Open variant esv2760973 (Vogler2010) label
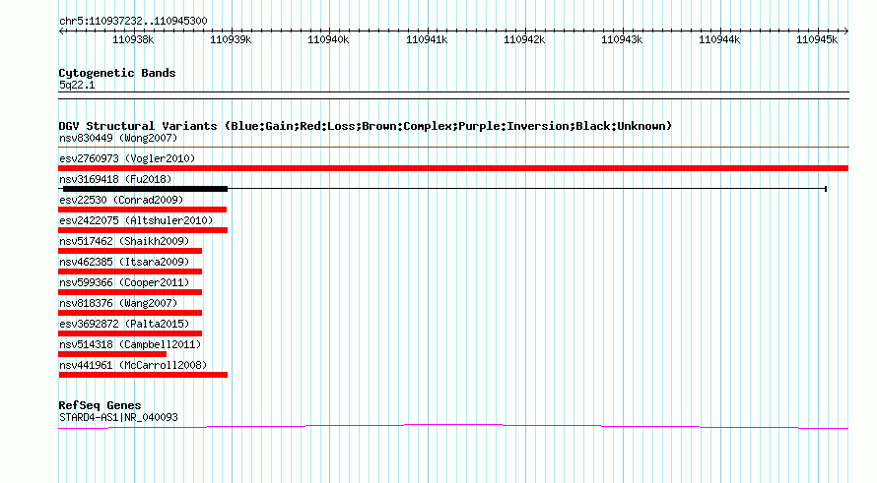Viewport: 877px width, 483px height. click(127, 158)
